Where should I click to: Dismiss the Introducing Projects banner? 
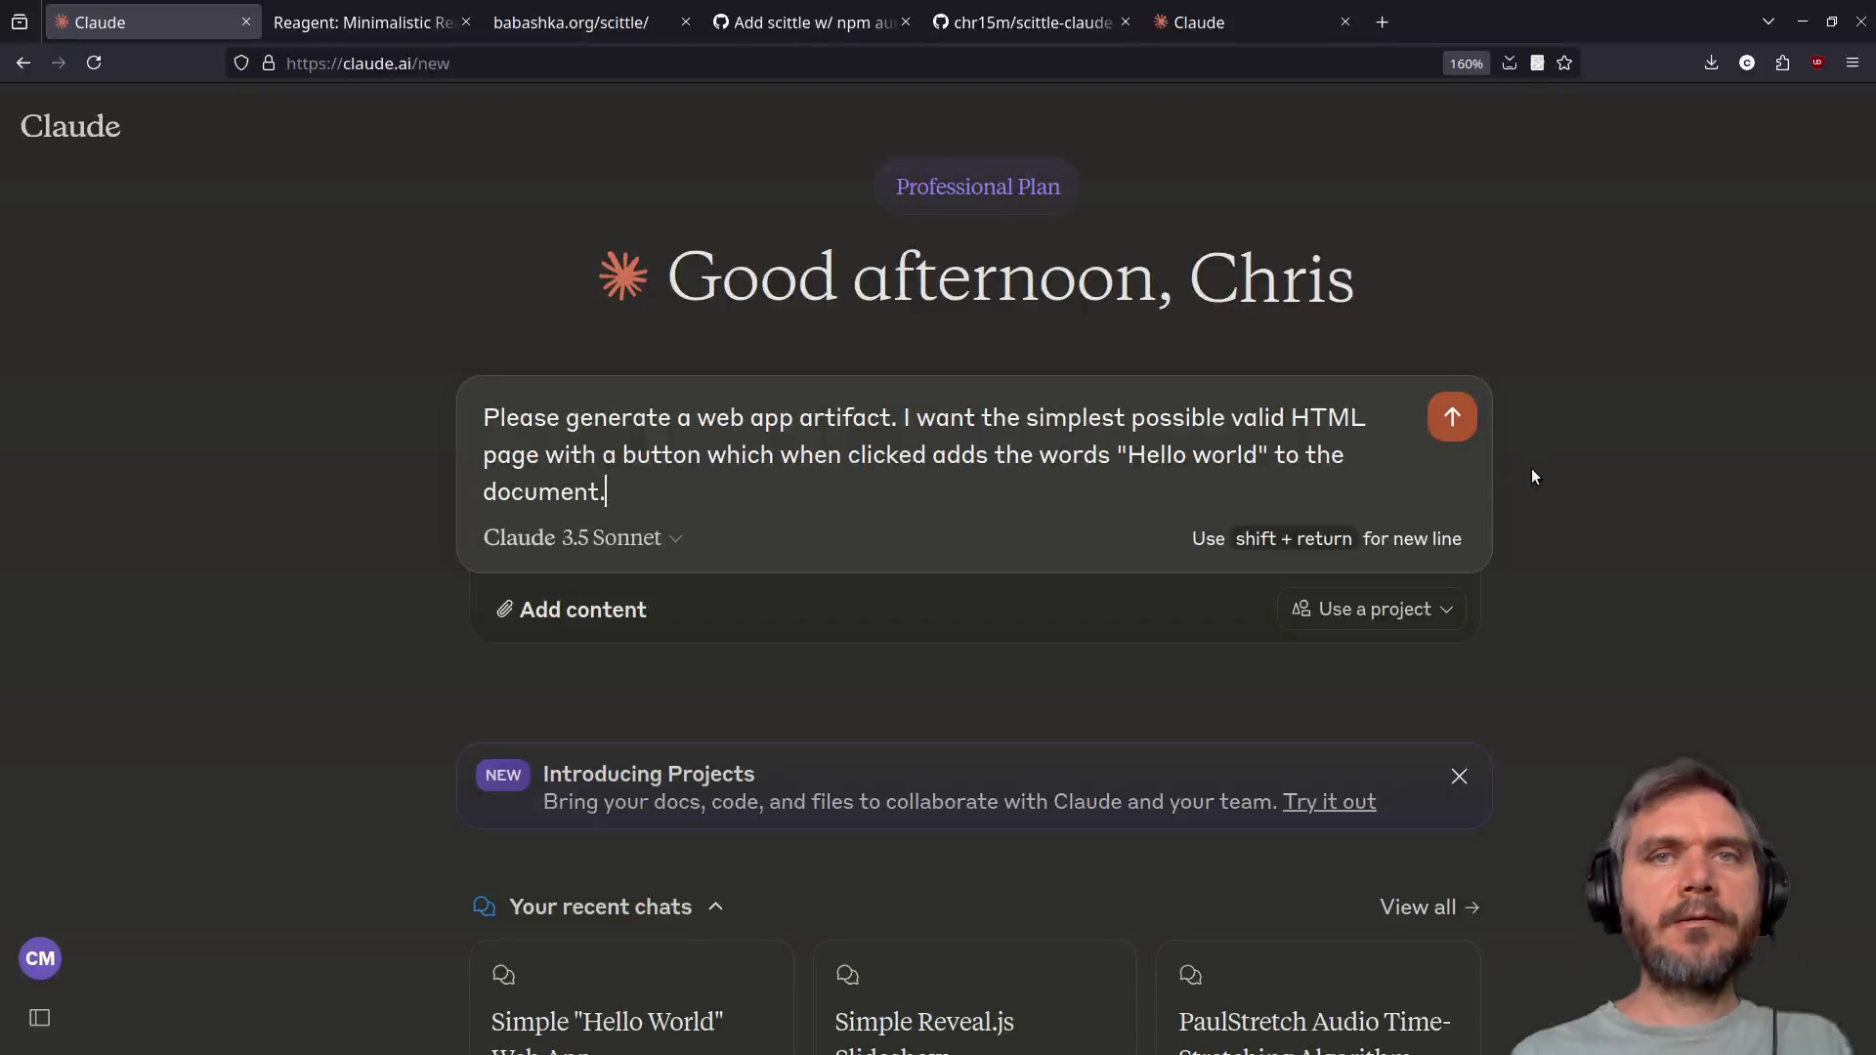point(1459,777)
